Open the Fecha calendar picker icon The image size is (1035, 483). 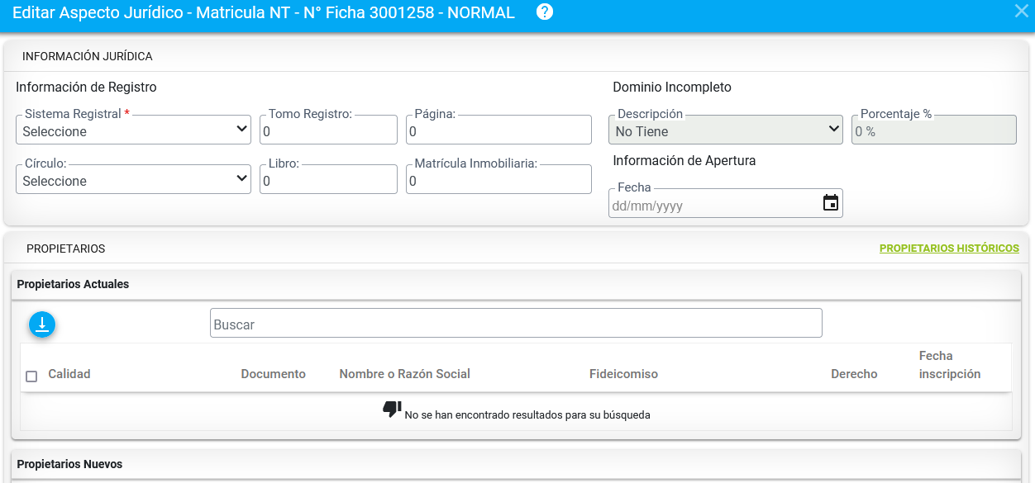(831, 203)
